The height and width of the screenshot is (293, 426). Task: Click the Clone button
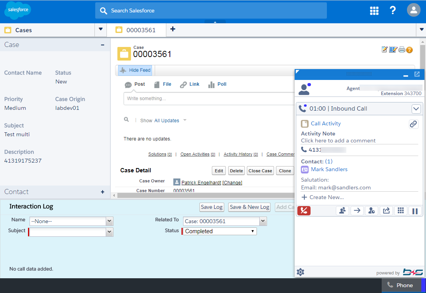point(285,171)
